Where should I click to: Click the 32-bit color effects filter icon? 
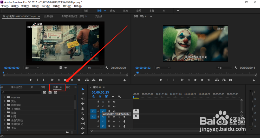point(50,92)
